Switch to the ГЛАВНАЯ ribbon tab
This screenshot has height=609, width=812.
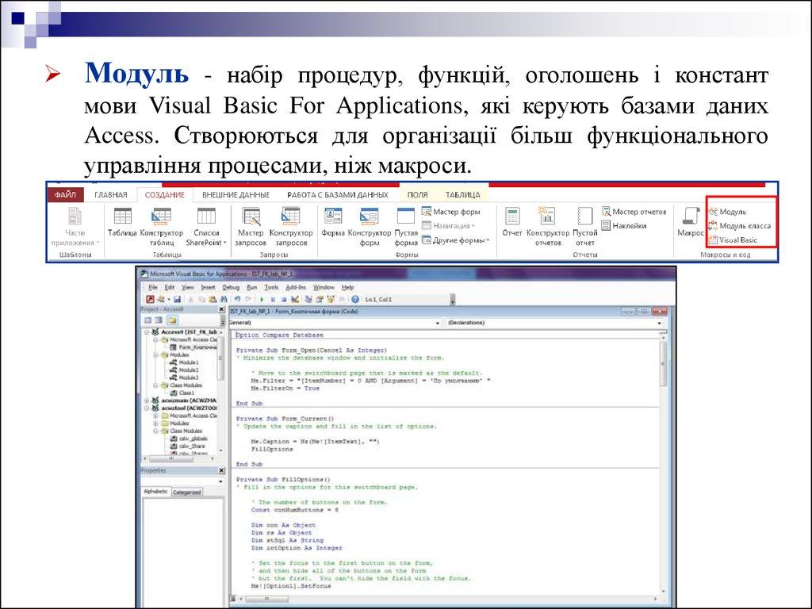coord(110,194)
